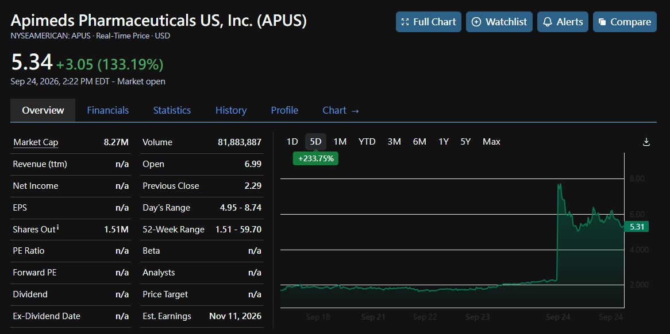Switch chart to YTD range
The height and width of the screenshot is (334, 670).
(367, 142)
